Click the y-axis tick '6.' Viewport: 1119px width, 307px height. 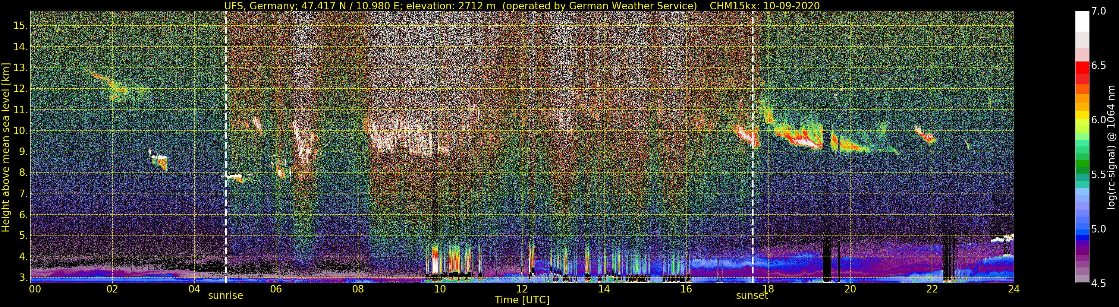tap(23, 215)
